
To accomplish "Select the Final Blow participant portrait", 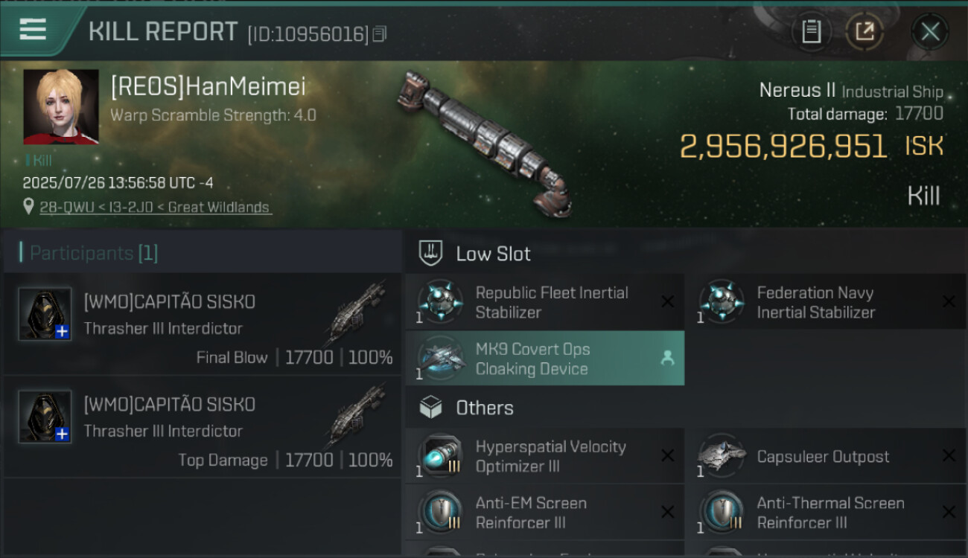I will [x=45, y=314].
